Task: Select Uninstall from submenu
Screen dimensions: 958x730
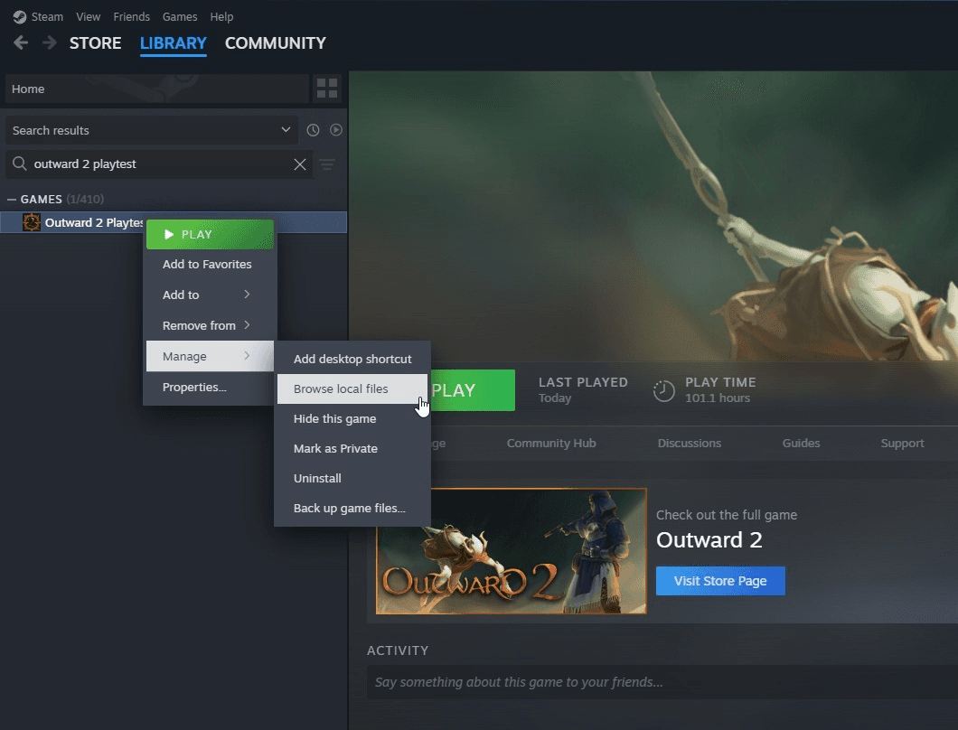Action: coord(352,478)
